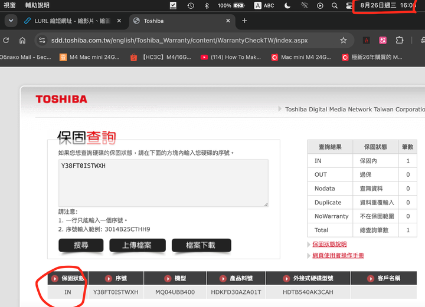Click the Wi-Fi off icon

click(305, 5)
